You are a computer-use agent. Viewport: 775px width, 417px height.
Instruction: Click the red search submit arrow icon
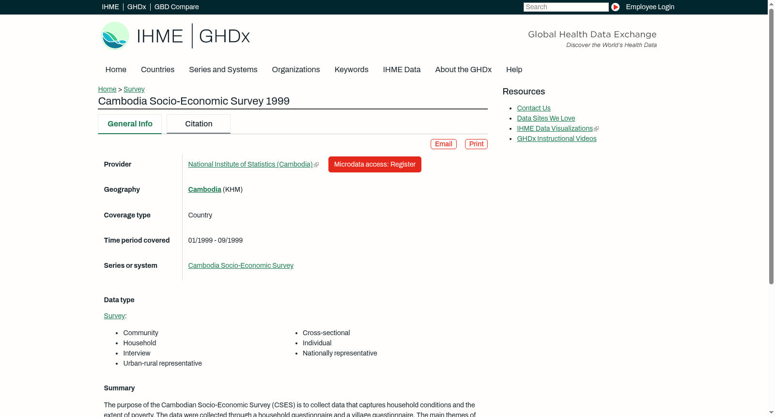[615, 7]
